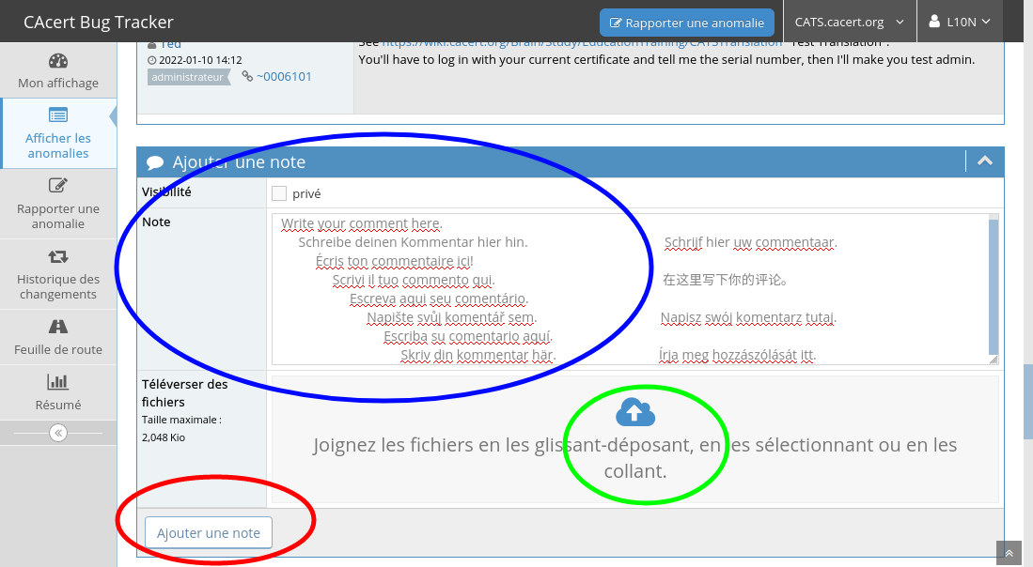Open the L10N user account menu
1033x567 pixels.
point(960,23)
